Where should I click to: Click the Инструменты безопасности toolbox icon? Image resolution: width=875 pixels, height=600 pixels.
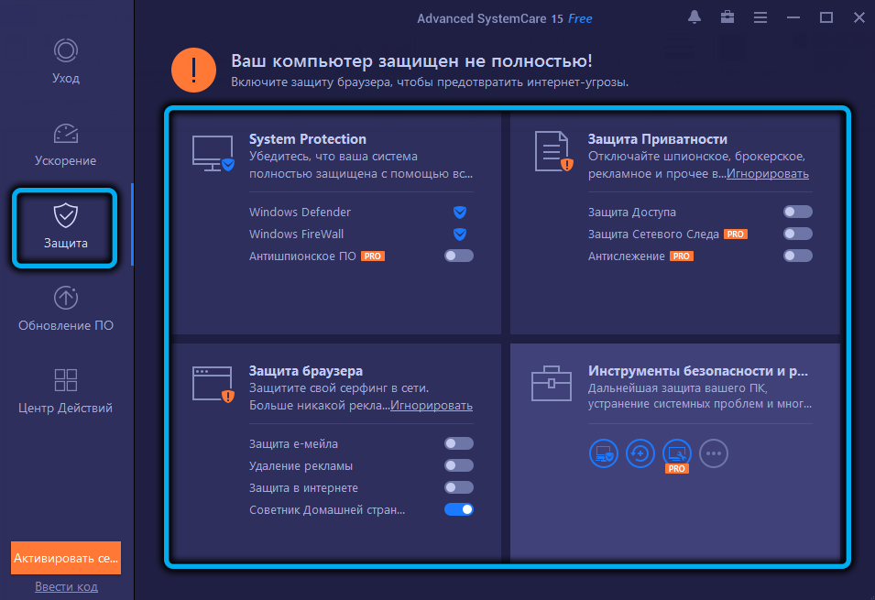[552, 384]
